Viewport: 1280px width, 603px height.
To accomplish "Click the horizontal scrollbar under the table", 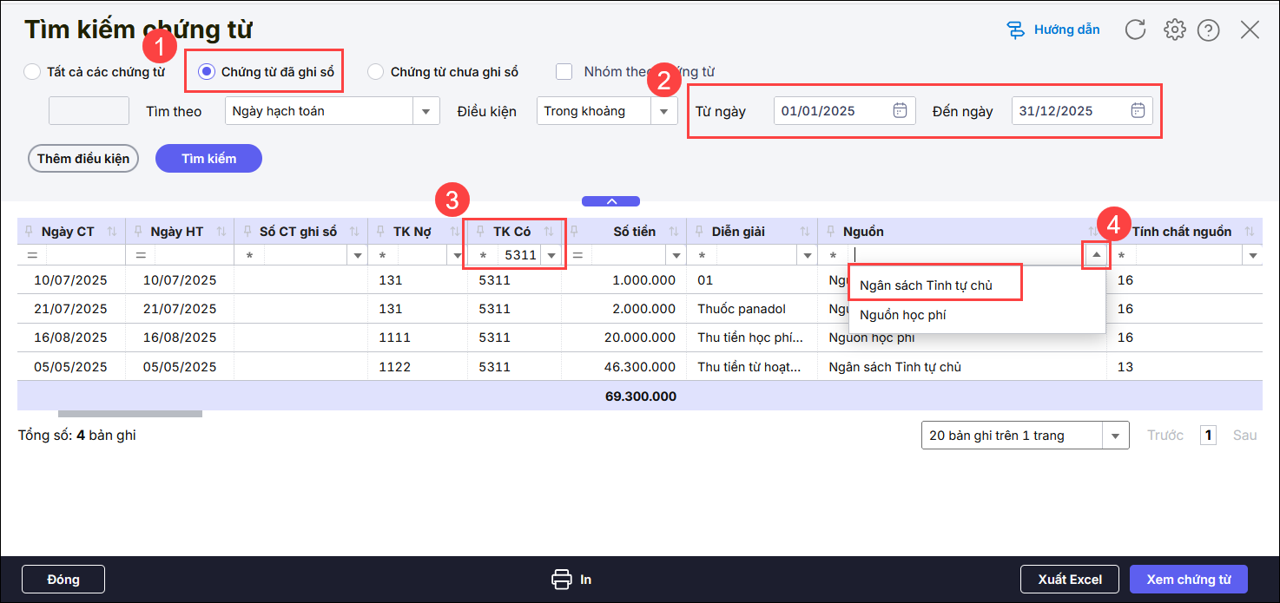I will tap(130, 414).
